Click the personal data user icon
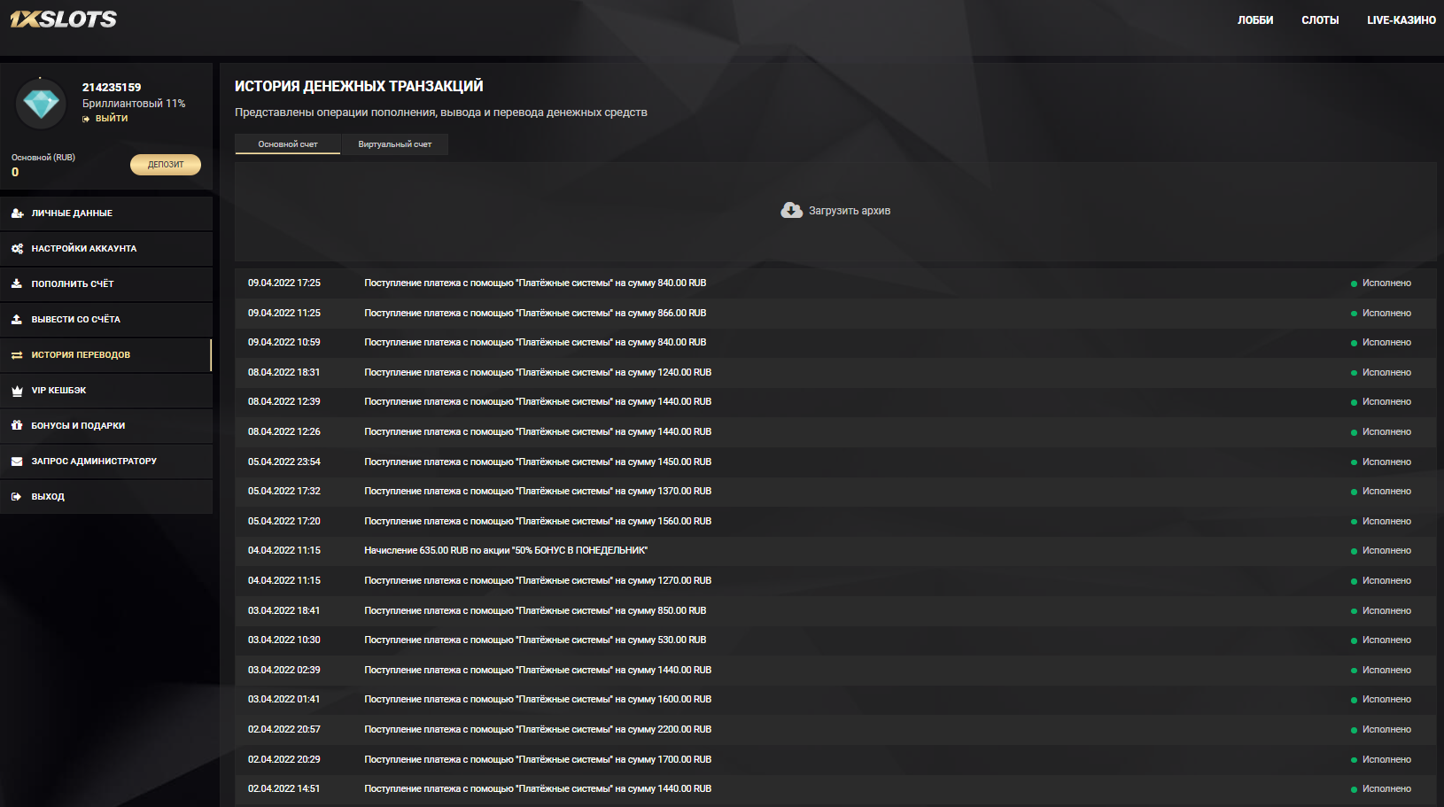 click(17, 213)
